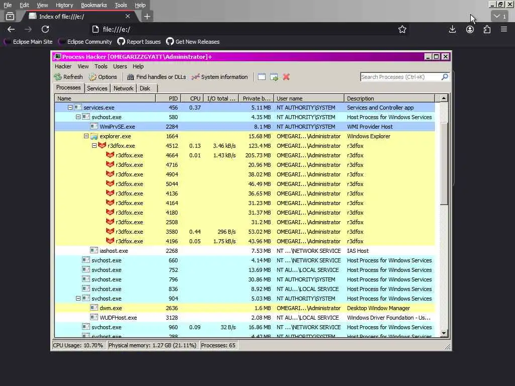This screenshot has height=386, width=515.
Task: Collapse the explorer.exe tree node
Action: (86, 136)
